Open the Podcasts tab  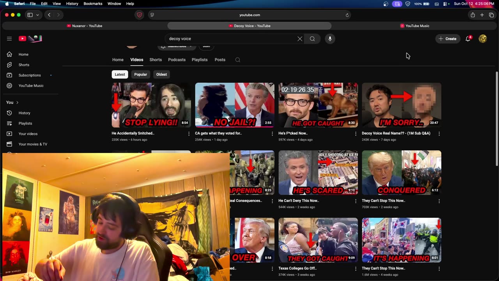[x=177, y=60]
